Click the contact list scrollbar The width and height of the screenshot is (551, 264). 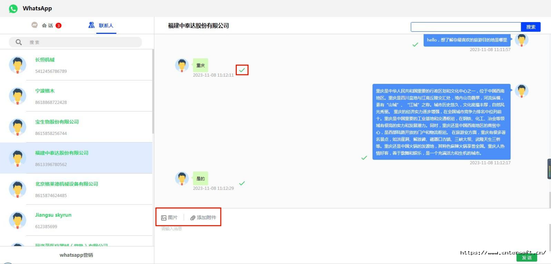tap(153, 91)
